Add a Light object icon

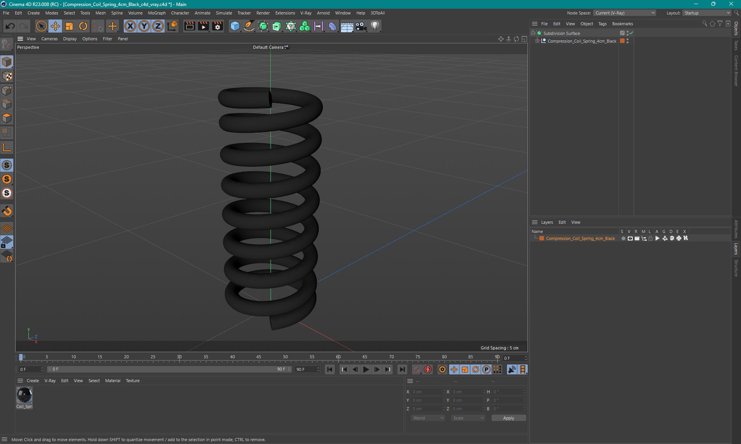pyautogui.click(x=375, y=26)
